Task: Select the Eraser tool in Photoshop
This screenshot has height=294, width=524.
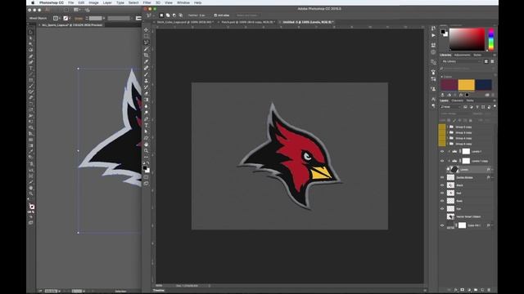Action: click(147, 94)
